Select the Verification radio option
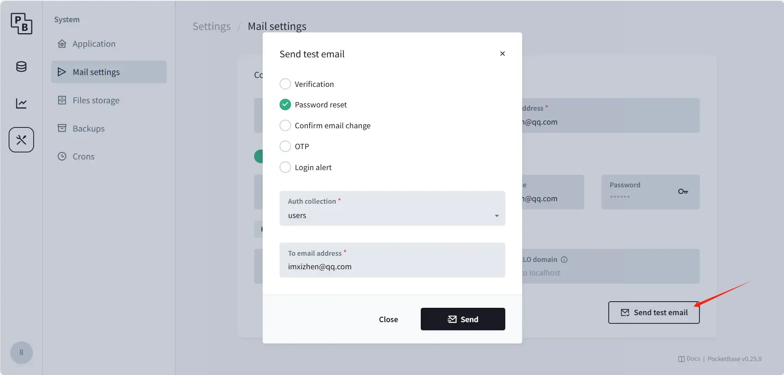Screen dimensions: 784x375 307,84
